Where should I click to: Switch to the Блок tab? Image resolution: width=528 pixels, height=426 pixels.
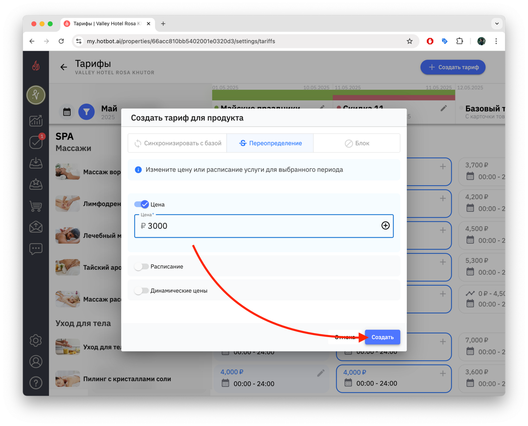tap(357, 143)
